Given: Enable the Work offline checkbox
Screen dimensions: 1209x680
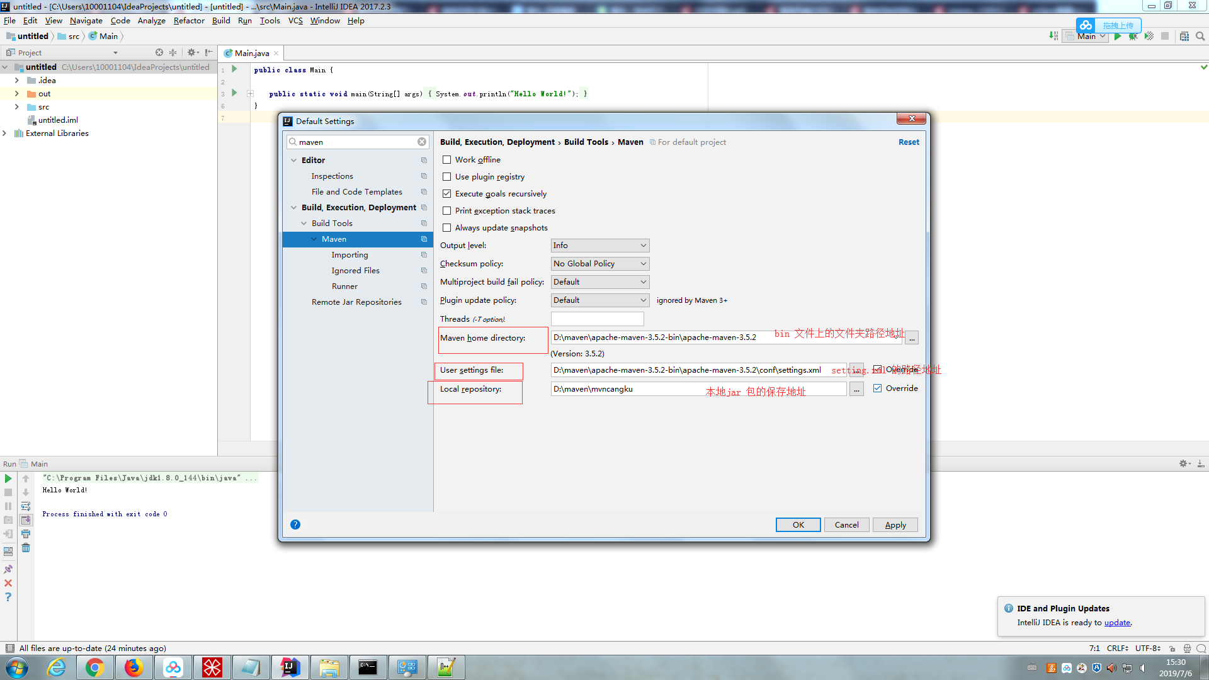Looking at the screenshot, I should pos(447,160).
